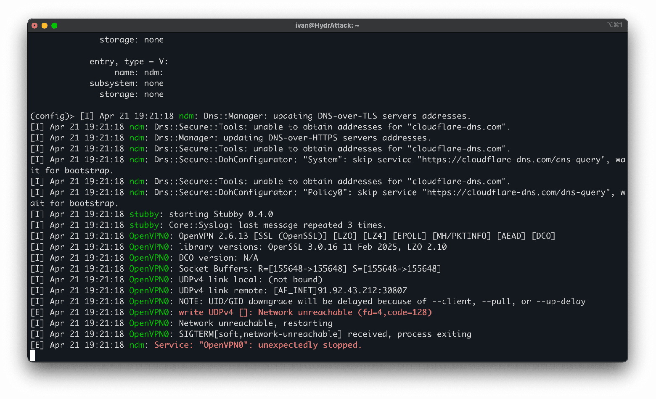Click the "Socket Buffers" log line
This screenshot has height=399, width=656.
click(310, 269)
